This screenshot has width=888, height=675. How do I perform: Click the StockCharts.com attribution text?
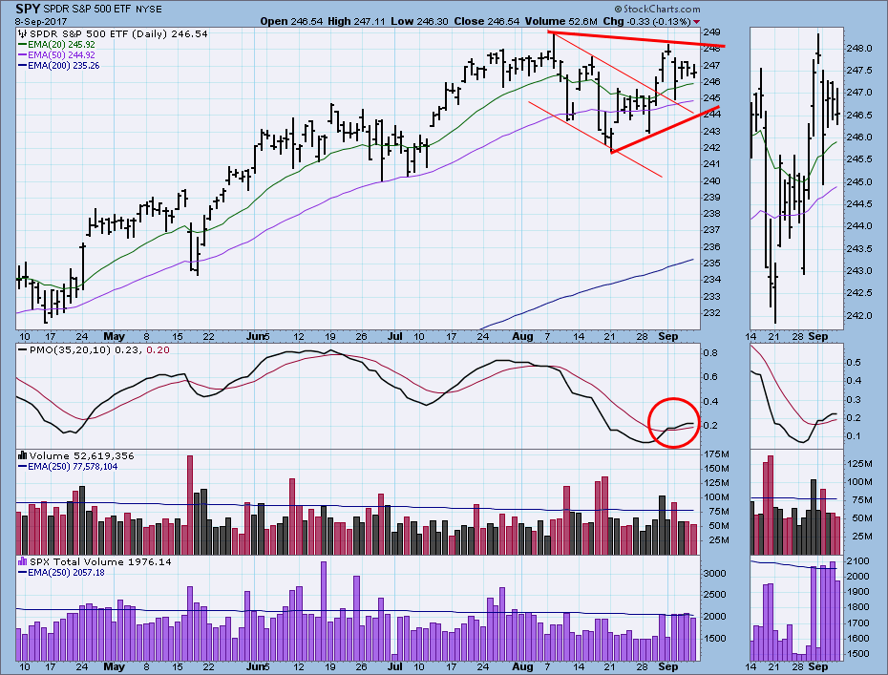(658, 9)
